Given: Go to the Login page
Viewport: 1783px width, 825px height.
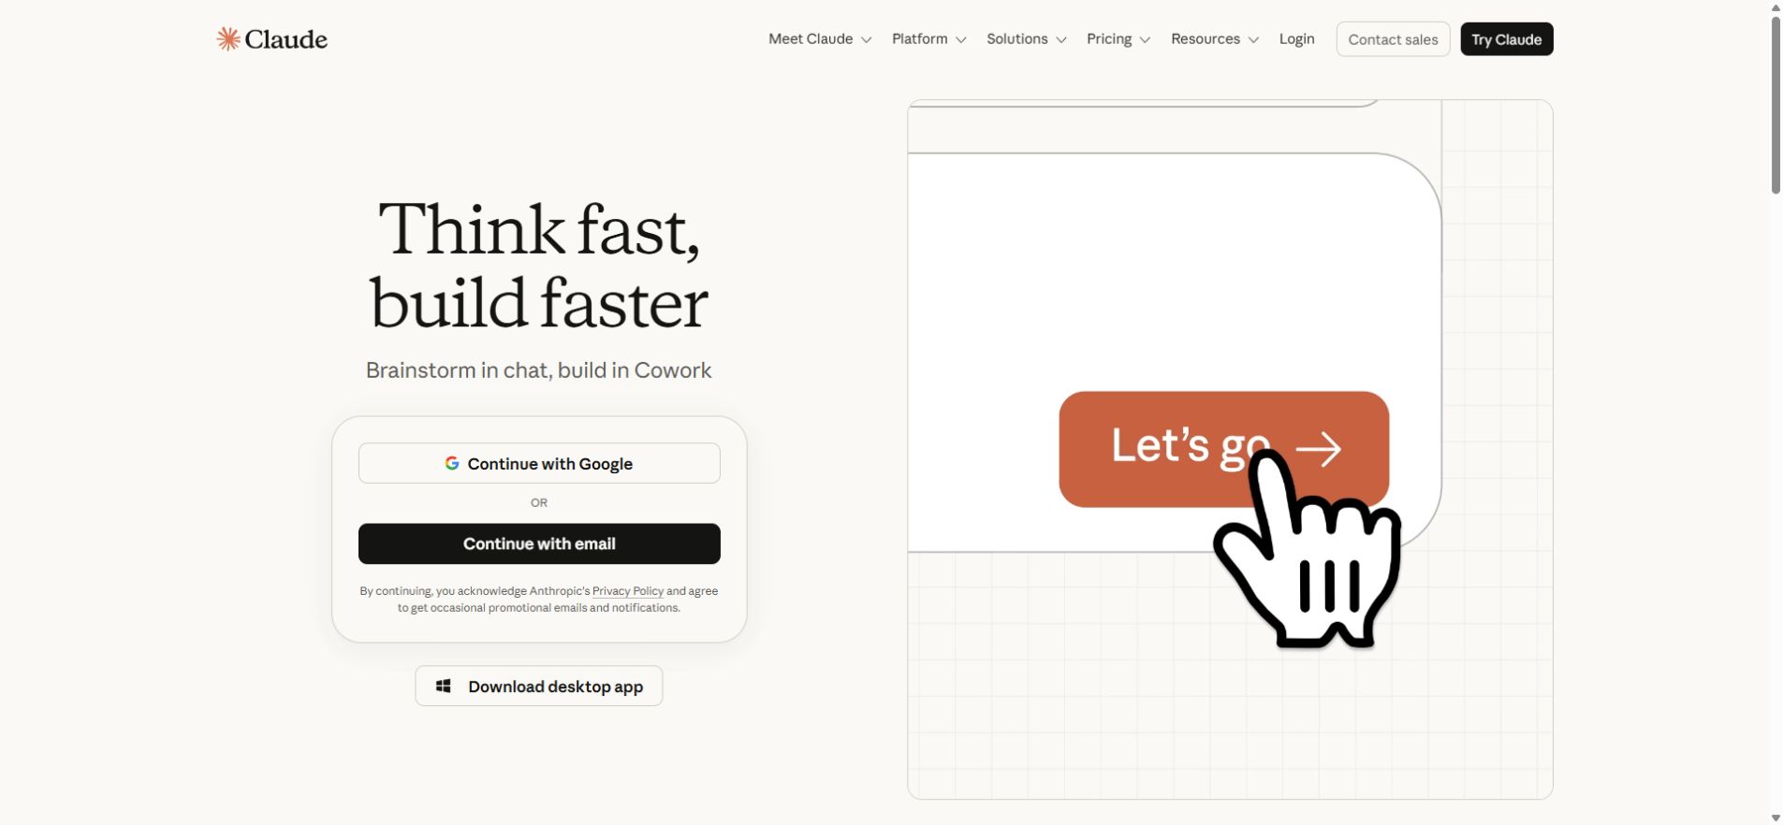Looking at the screenshot, I should pyautogui.click(x=1296, y=39).
